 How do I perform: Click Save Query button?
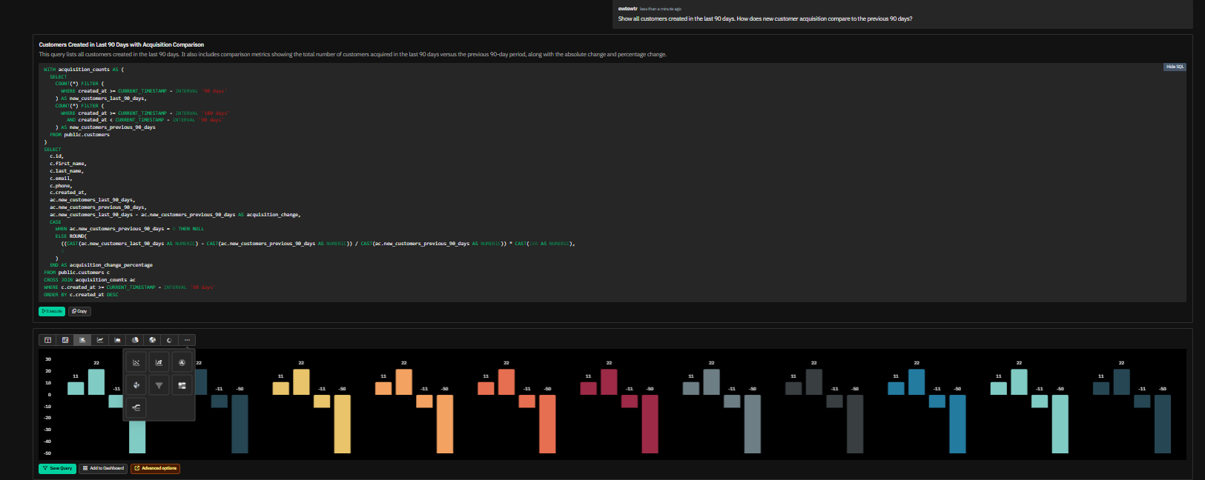57,468
